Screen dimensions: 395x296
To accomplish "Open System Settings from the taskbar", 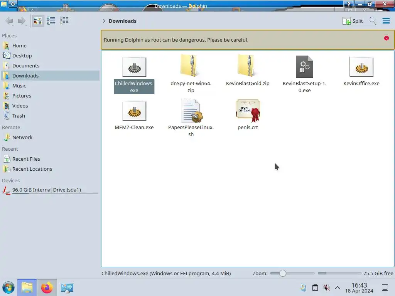I will point(67,288).
